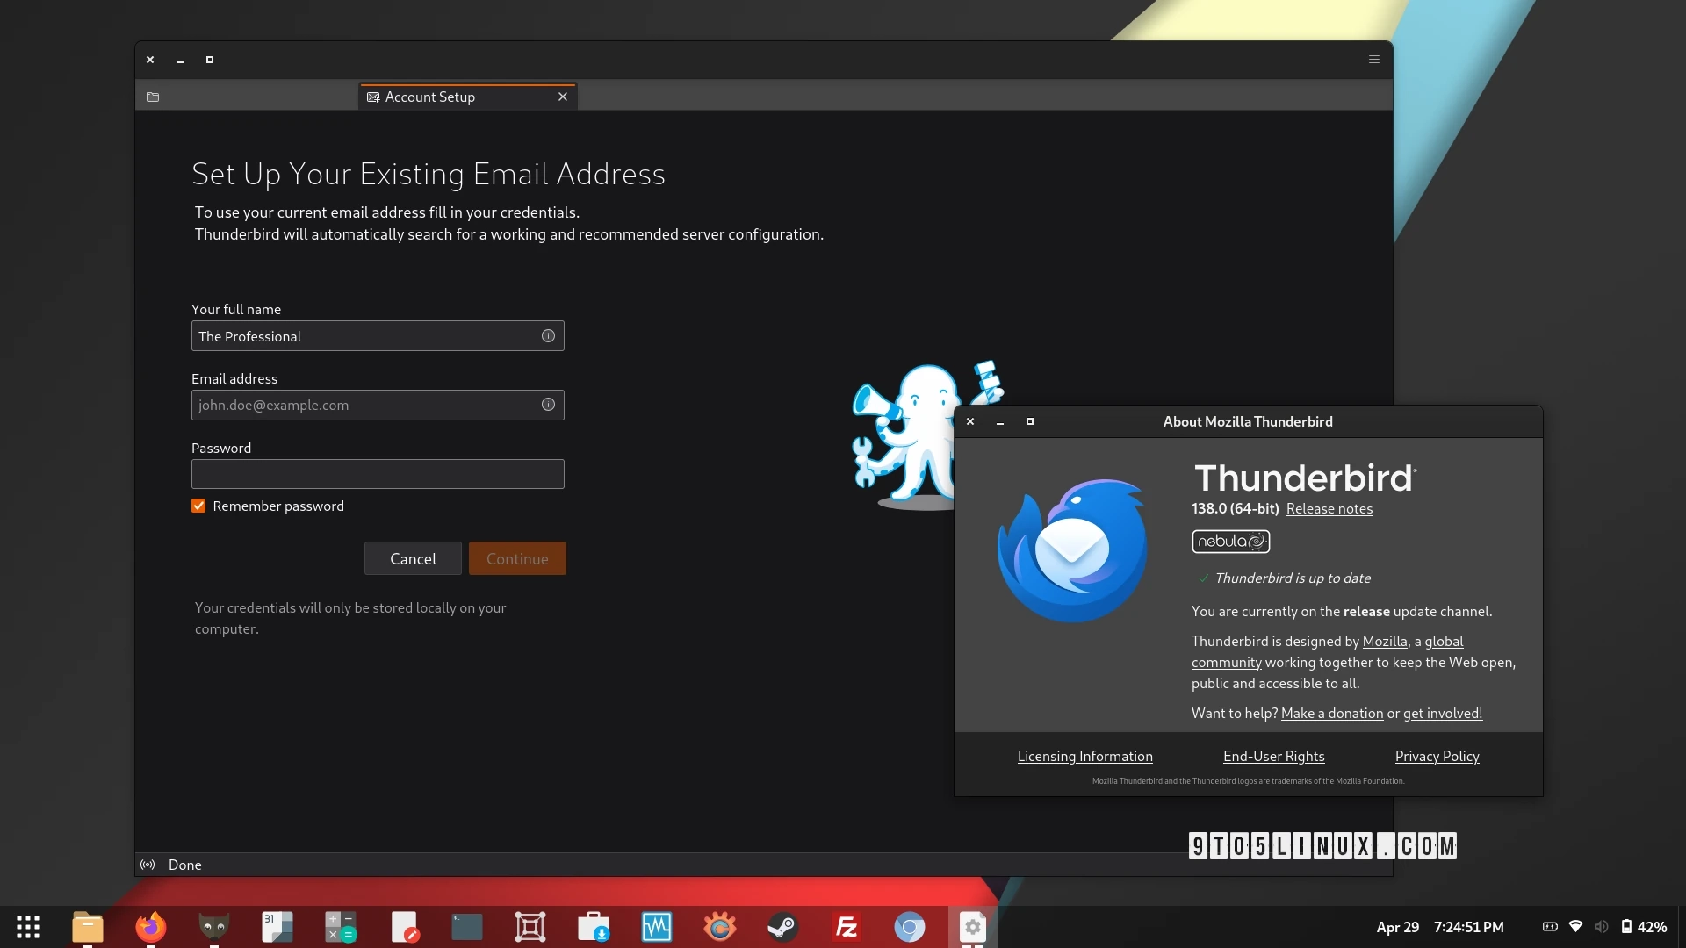Close the Account Setup tab
This screenshot has width=1686, height=948.
[563, 97]
